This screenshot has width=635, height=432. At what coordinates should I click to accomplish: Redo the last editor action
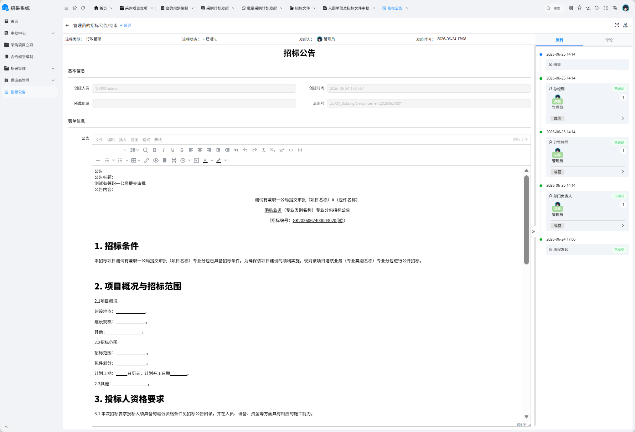(254, 150)
